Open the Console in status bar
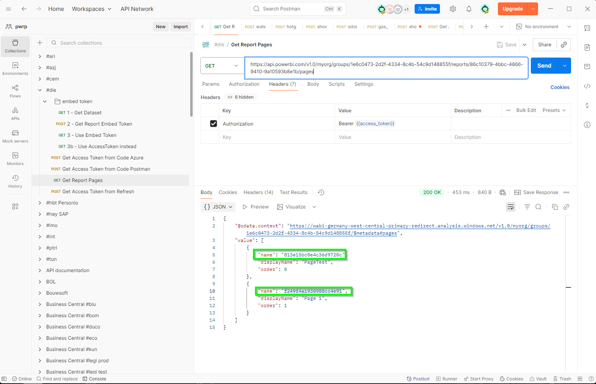The image size is (596, 384). 94,379
